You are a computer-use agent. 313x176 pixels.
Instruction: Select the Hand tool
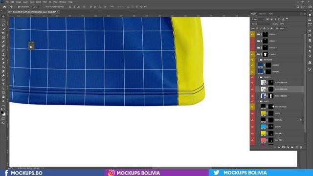click(3, 97)
